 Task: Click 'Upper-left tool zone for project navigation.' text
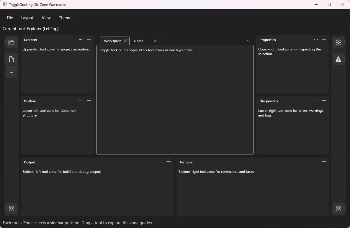click(x=56, y=49)
